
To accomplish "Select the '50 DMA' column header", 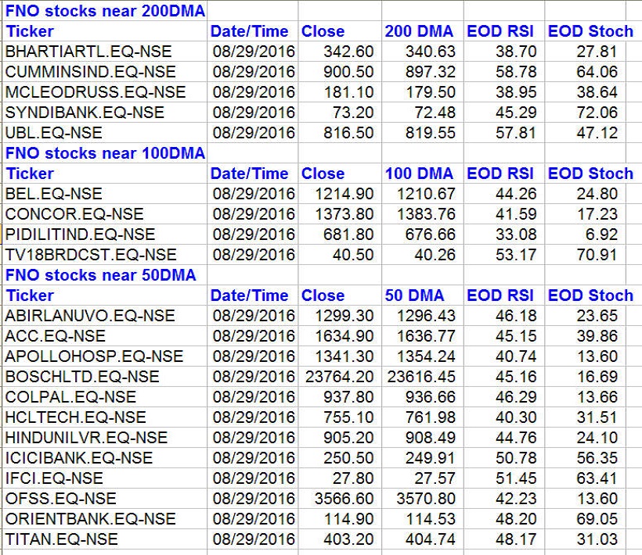I will click(x=414, y=295).
